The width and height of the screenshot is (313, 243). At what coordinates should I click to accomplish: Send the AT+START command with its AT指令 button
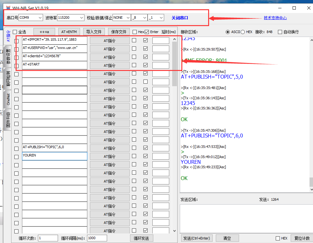pyautogui.click(x=109, y=65)
